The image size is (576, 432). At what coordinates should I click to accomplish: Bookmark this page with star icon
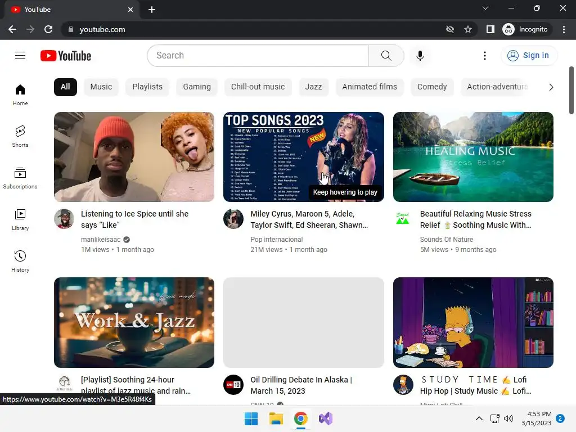(x=467, y=29)
